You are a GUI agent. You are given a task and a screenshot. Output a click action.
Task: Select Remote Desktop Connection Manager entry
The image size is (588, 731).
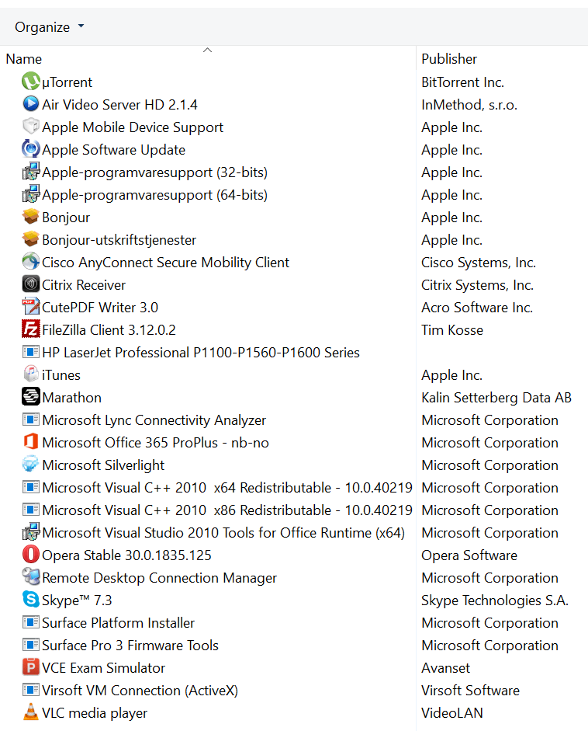pyautogui.click(x=159, y=577)
